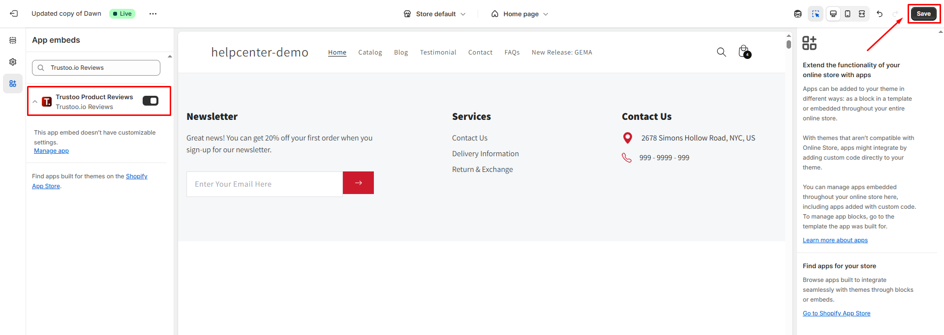Viewport: 944px width, 335px height.
Task: Switch to desktop preview
Action: [833, 14]
